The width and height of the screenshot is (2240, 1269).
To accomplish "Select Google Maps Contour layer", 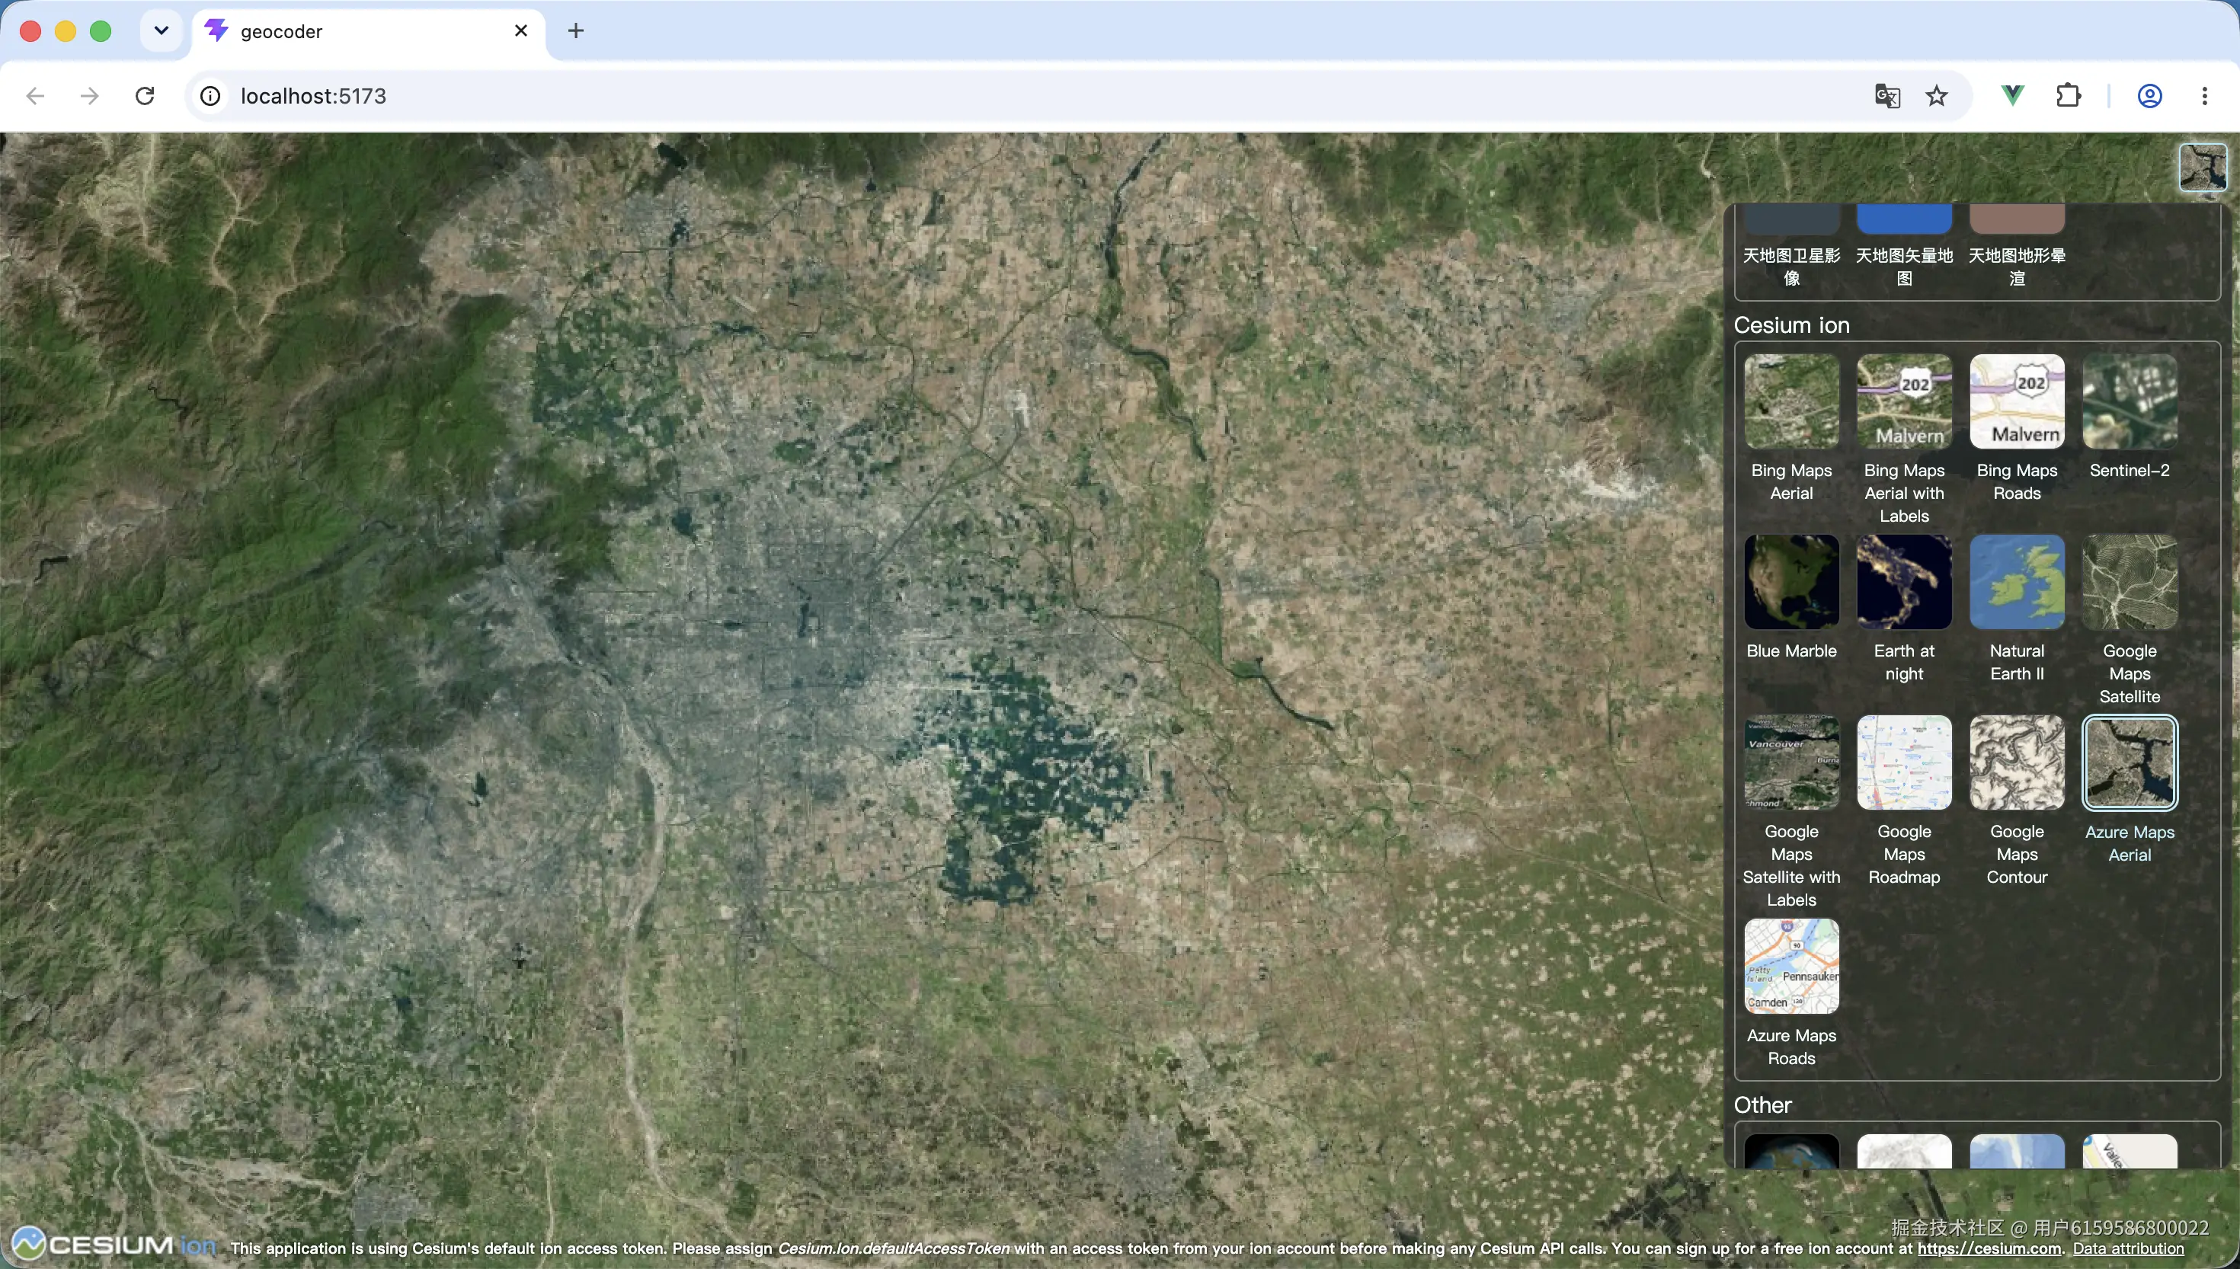I will coord(2017,762).
